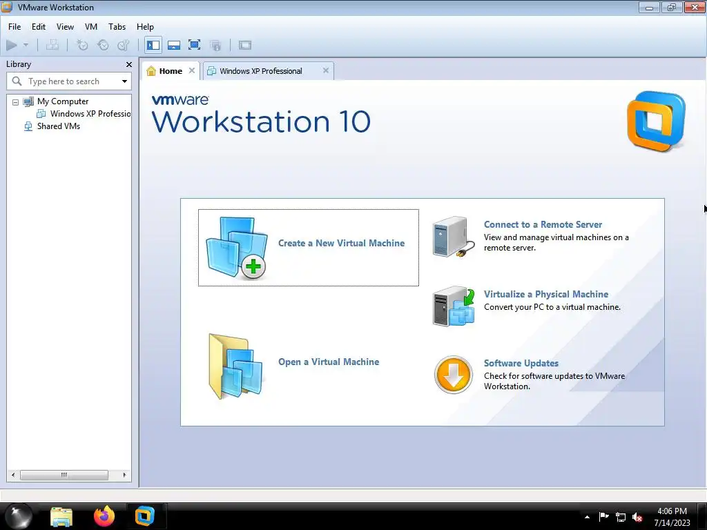The height and width of the screenshot is (530, 707).
Task: Click Create a New Virtual Machine link
Action: (x=341, y=243)
